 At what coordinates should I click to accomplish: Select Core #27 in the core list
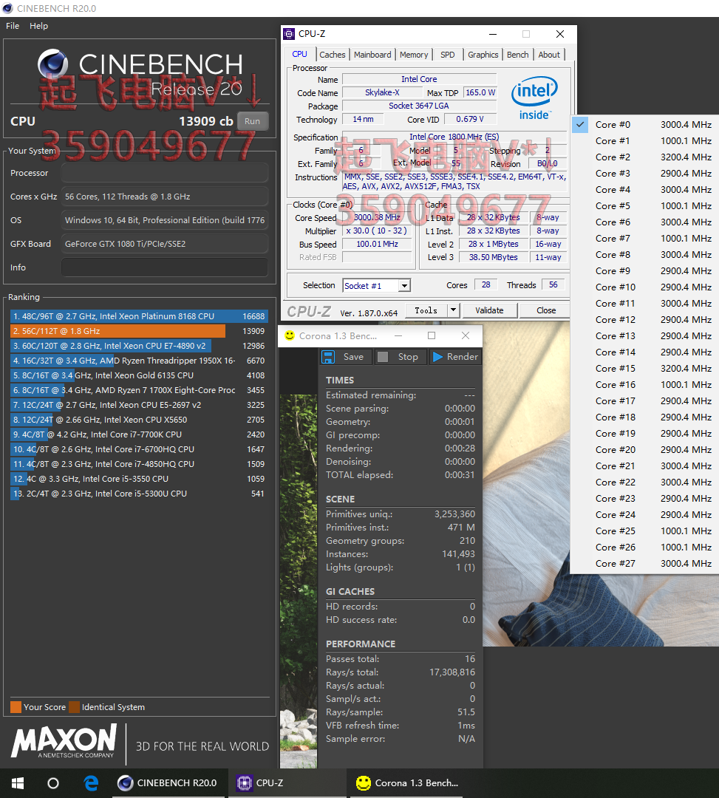[x=644, y=563]
